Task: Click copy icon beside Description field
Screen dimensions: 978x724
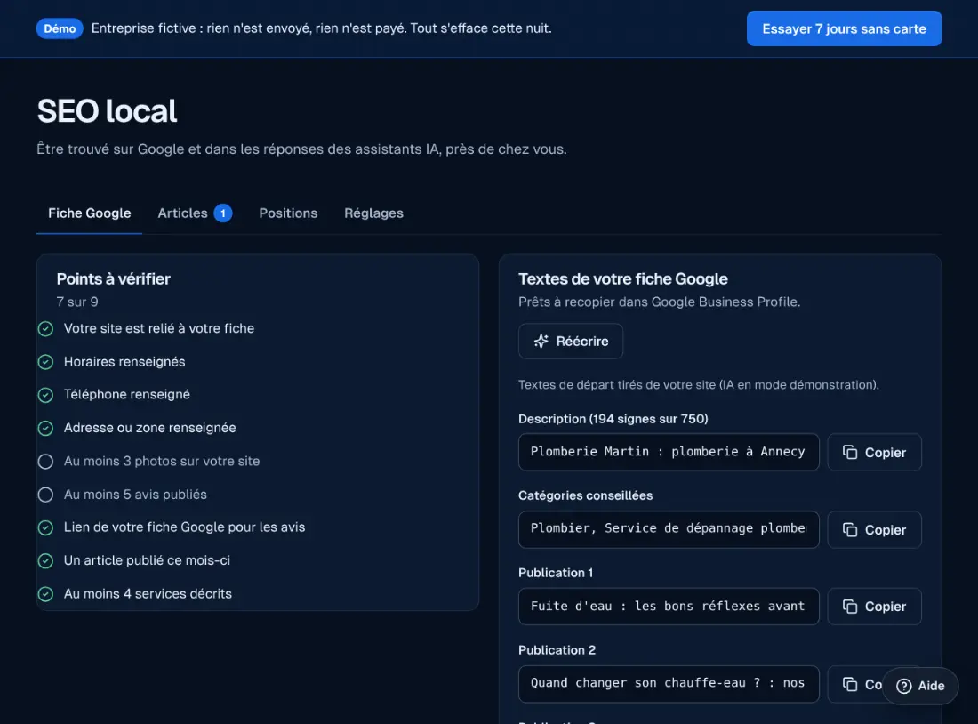Action: click(850, 453)
